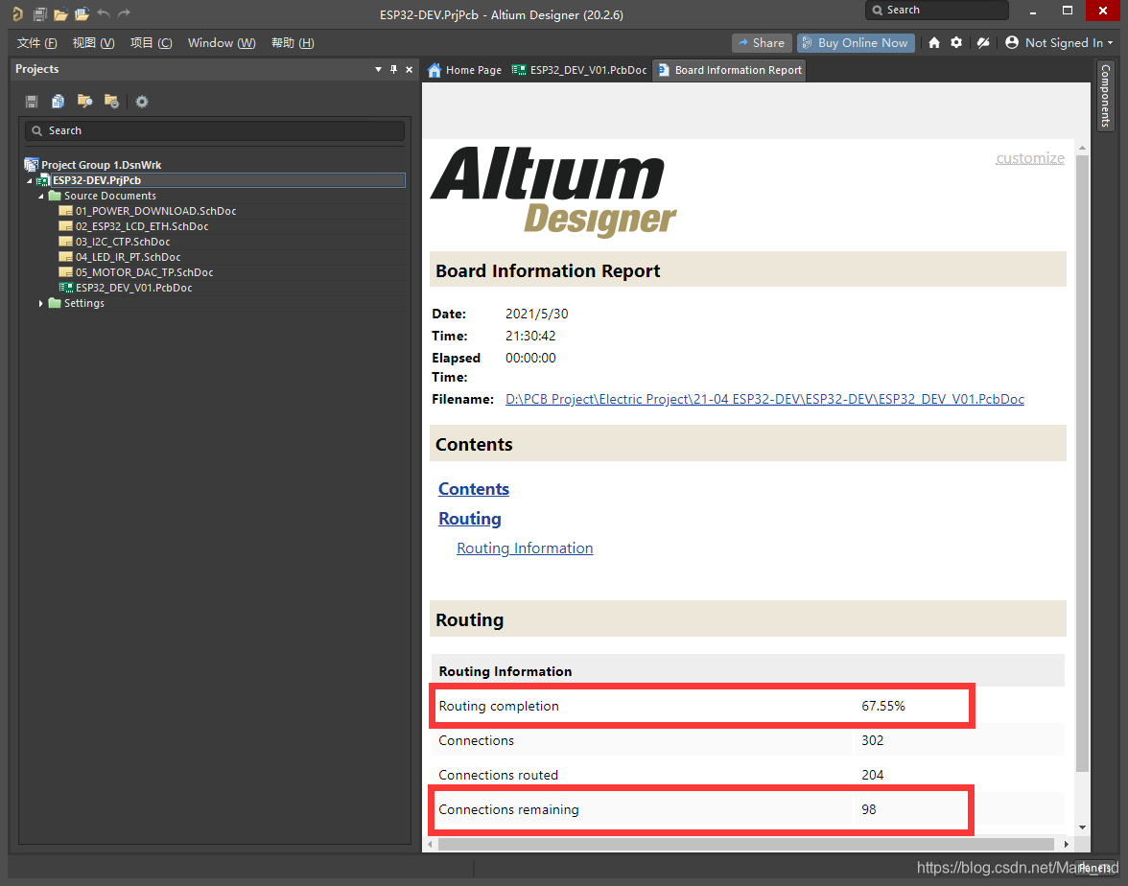Collapse the ESP32-DEV.PrjPcb project node
The width and height of the screenshot is (1128, 886).
(x=30, y=180)
